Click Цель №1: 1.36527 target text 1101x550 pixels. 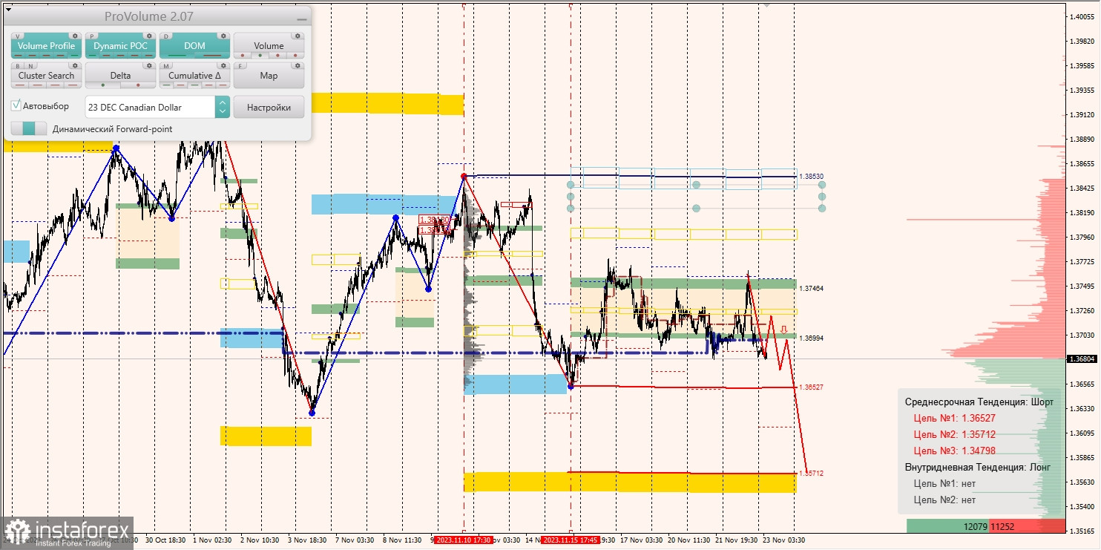(x=956, y=418)
